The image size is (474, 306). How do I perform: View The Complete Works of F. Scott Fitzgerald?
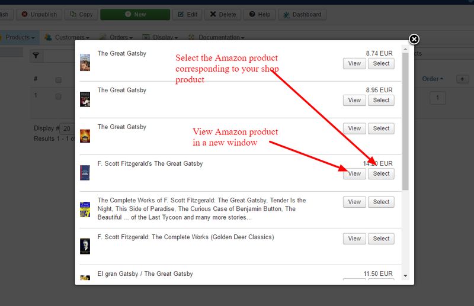point(354,202)
